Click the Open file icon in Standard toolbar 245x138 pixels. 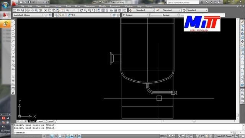click(19, 10)
